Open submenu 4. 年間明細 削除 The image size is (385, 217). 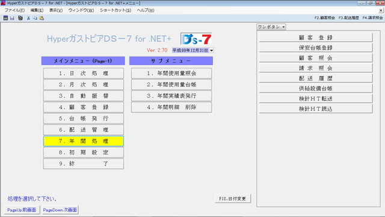(171, 107)
